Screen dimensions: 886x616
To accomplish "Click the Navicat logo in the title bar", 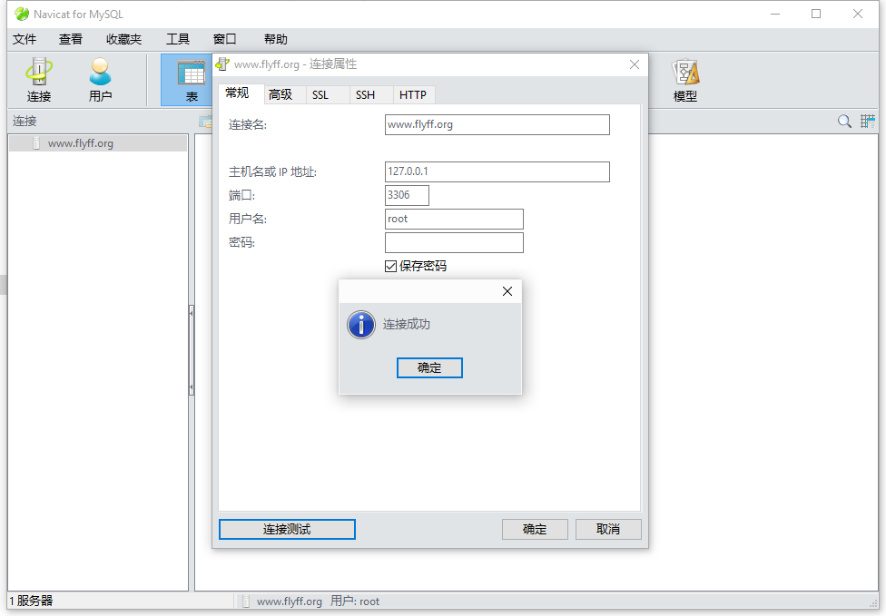I will click(x=22, y=14).
